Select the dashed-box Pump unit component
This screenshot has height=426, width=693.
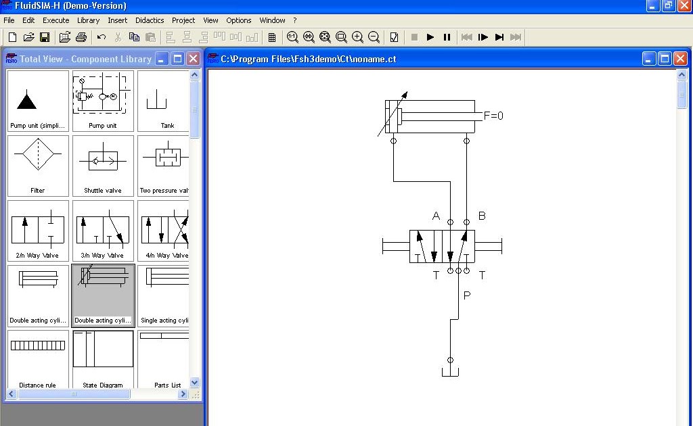[103, 101]
